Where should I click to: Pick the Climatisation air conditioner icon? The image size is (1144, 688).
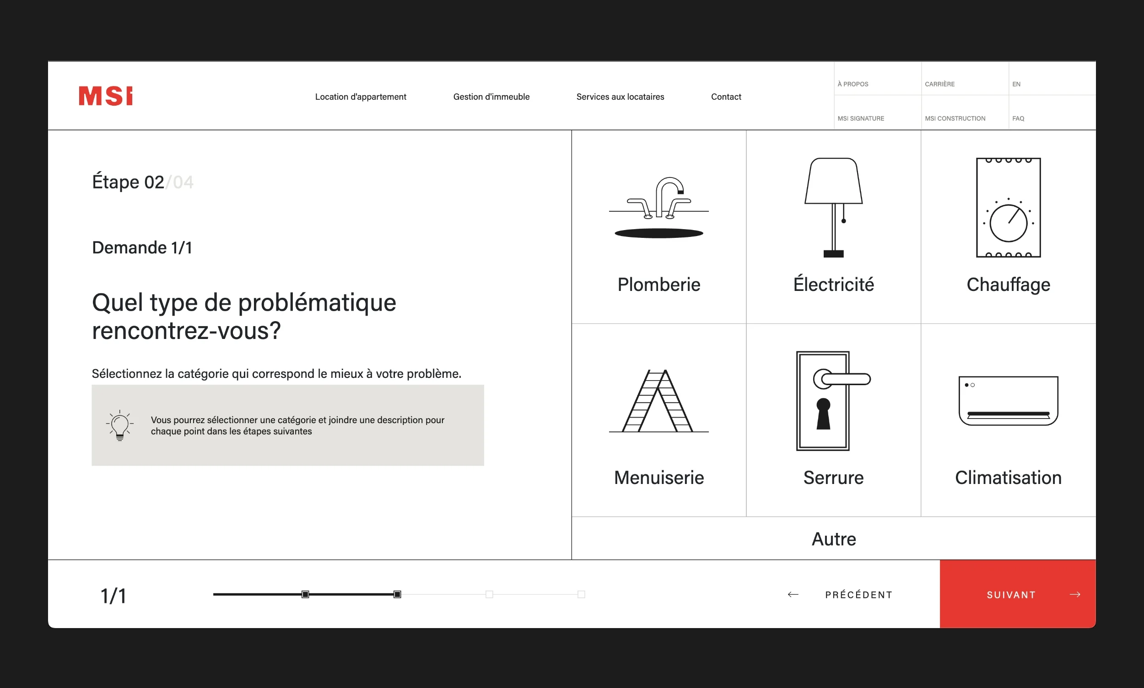coord(1008,401)
